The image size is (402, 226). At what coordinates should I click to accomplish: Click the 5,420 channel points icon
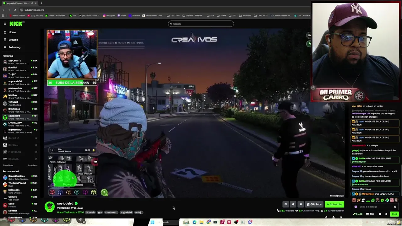point(358,214)
